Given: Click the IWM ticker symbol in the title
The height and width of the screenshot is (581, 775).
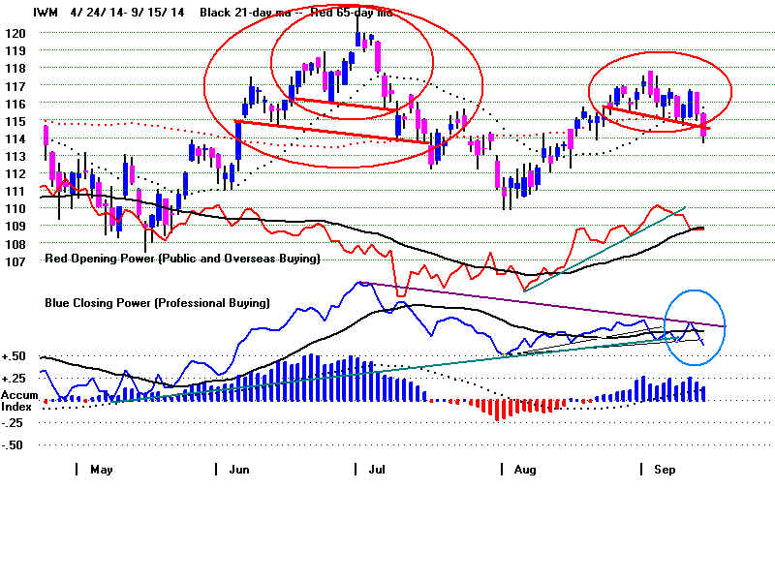Looking at the screenshot, I should pos(46,13).
